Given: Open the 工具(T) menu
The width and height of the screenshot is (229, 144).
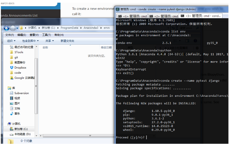Looking at the screenshot, I should pyautogui.click(x=46, y=35).
